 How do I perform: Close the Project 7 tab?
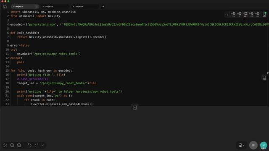[x=13, y=7]
